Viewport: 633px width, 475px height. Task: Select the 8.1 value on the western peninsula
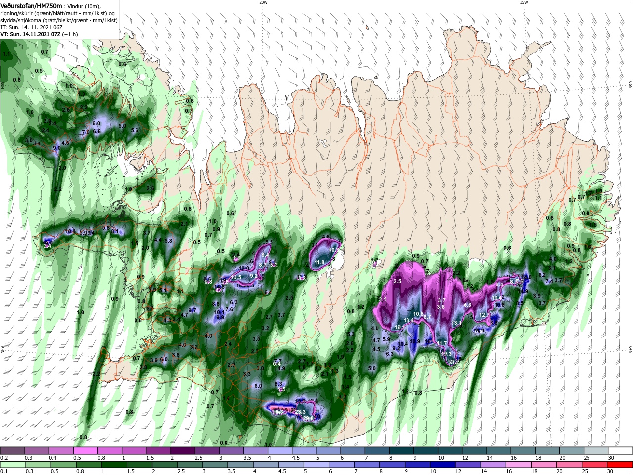[x=114, y=231]
